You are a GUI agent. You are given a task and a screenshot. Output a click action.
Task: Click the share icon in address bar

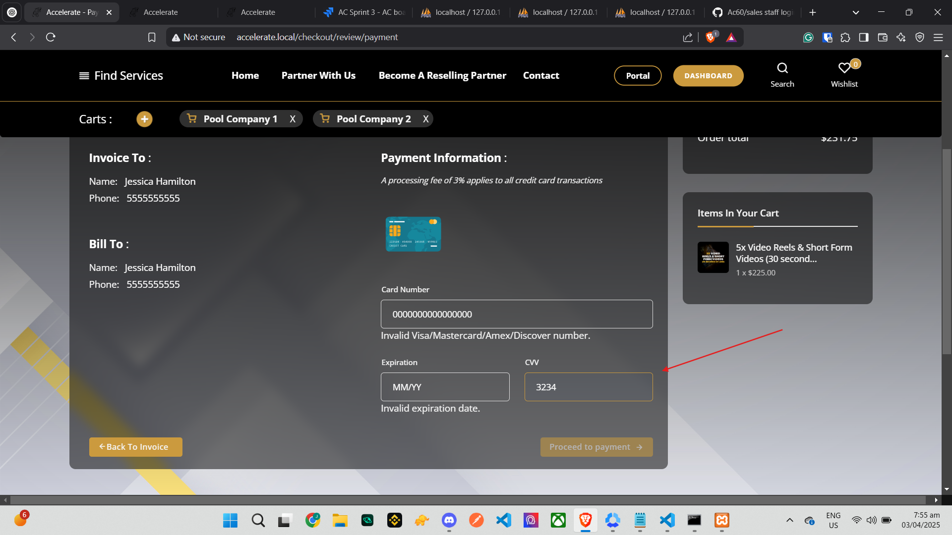(687, 37)
